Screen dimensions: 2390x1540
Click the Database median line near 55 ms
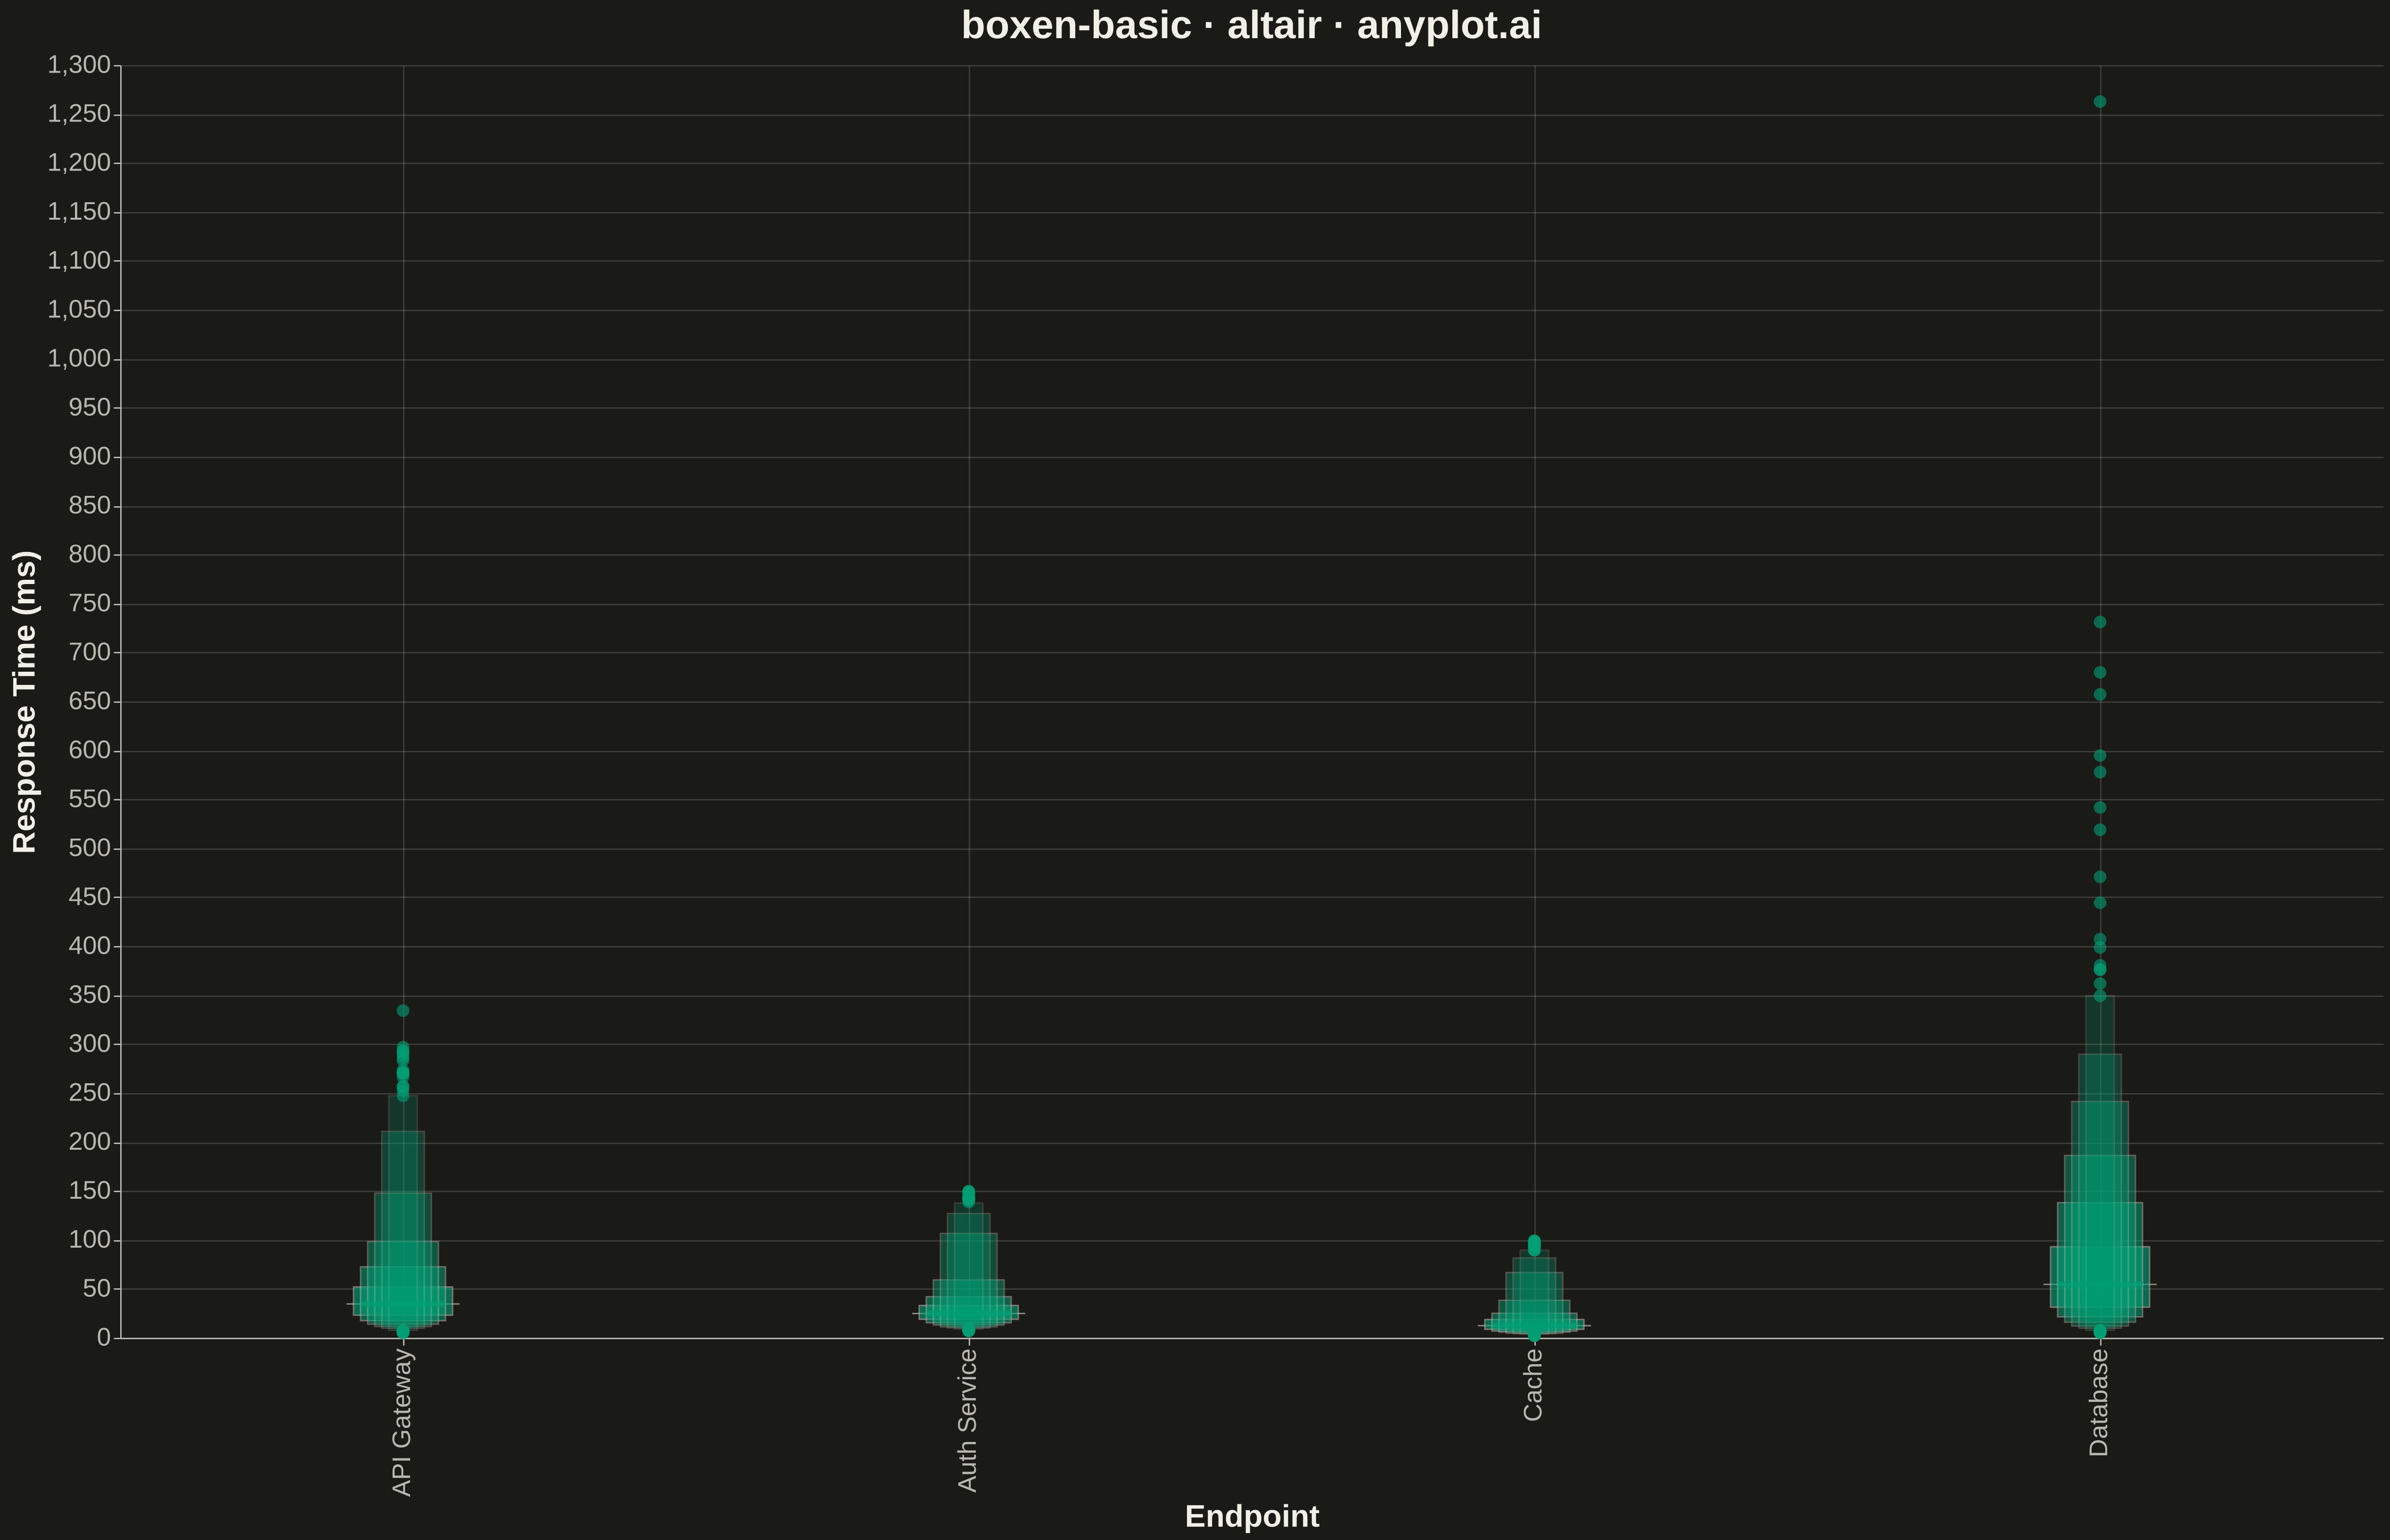click(2100, 1284)
